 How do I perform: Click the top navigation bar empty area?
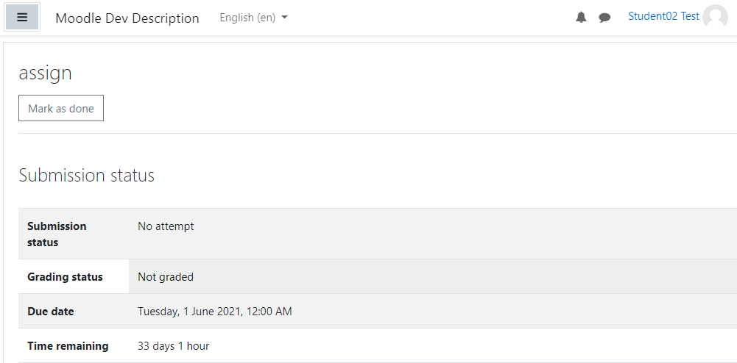[423, 18]
